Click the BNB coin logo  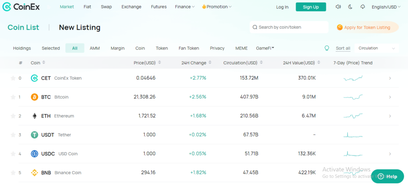tap(34, 173)
